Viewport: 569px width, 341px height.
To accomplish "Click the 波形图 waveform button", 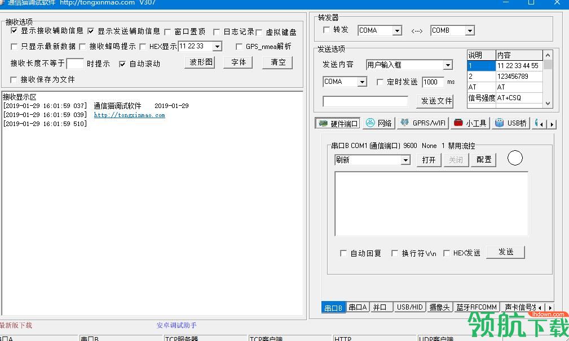I will coord(200,62).
